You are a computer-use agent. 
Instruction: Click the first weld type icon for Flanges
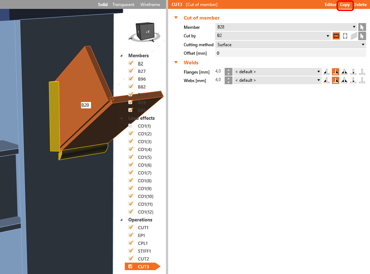point(327,72)
